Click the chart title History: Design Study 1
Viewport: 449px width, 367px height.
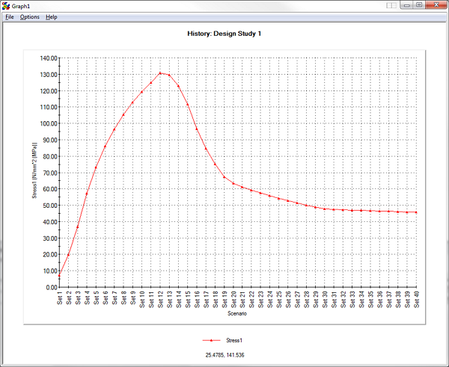coord(224,34)
